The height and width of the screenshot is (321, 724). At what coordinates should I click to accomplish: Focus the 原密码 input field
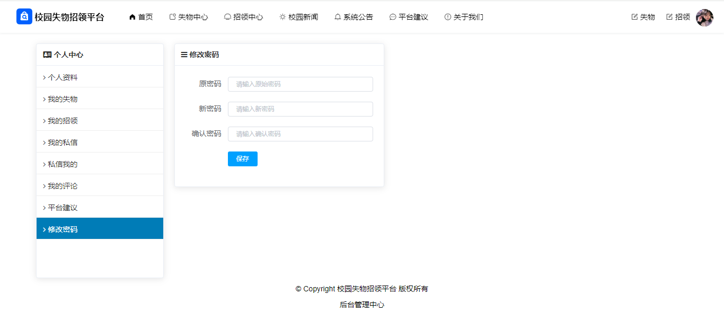point(301,84)
